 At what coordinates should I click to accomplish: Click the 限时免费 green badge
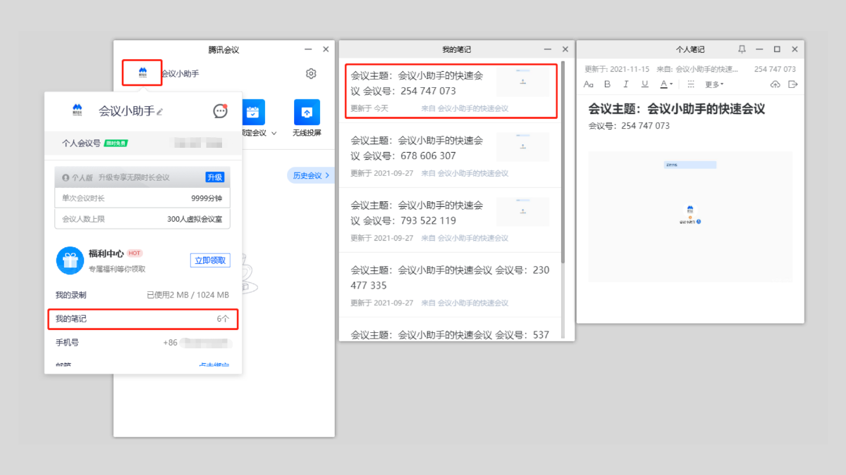click(x=116, y=144)
